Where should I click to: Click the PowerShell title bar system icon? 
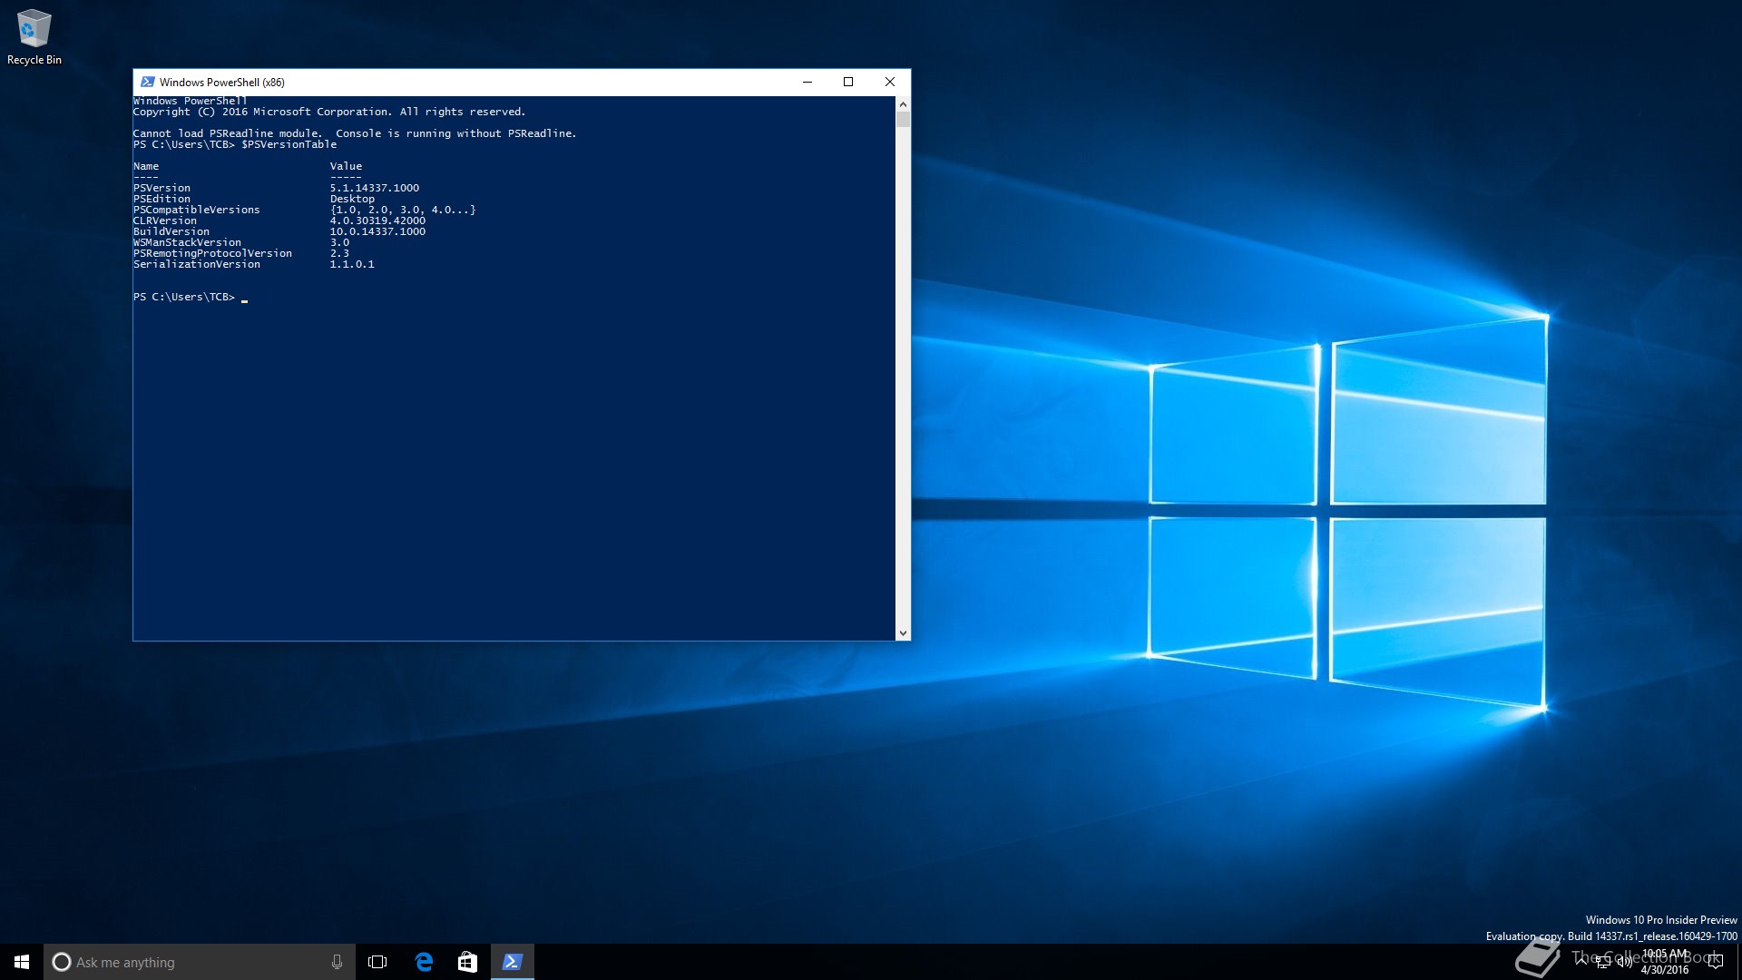147,82
